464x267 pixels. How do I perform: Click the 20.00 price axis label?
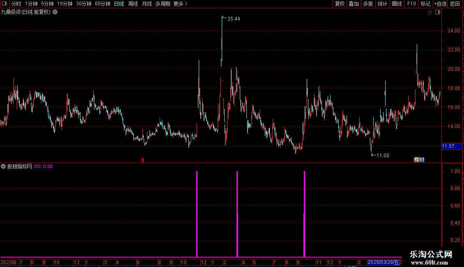[454, 69]
